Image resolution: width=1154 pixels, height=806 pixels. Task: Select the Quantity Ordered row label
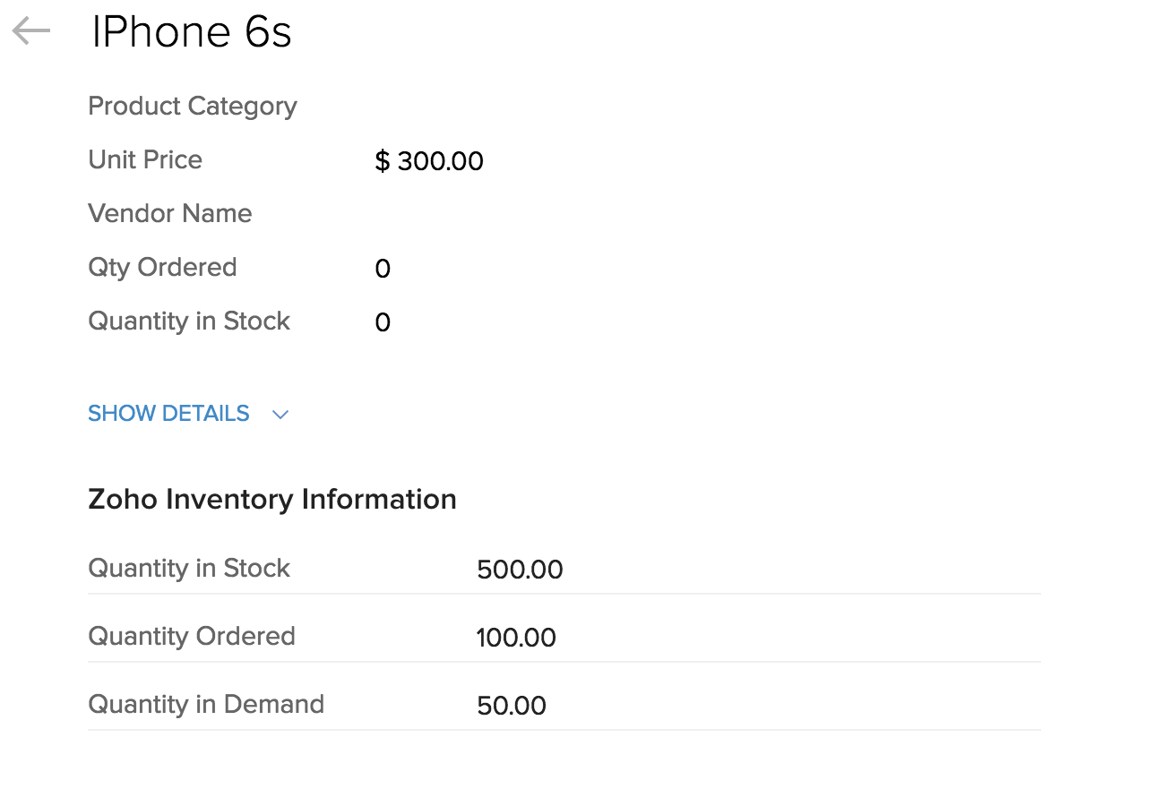[x=192, y=637]
